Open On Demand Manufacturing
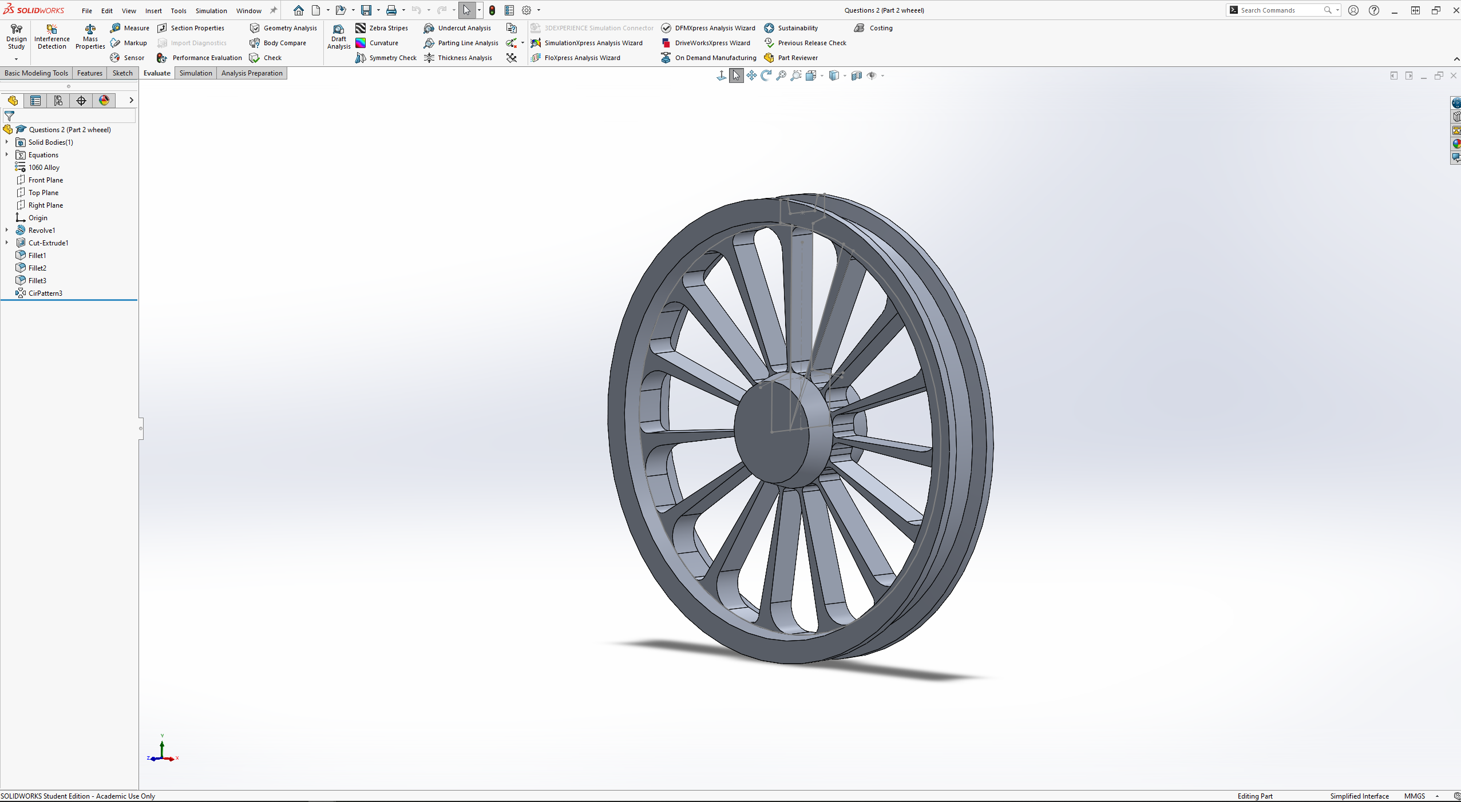 708,58
